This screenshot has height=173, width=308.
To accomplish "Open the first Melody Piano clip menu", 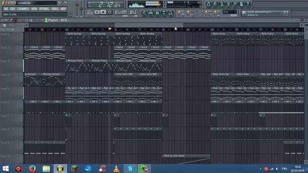I will click(66, 61).
